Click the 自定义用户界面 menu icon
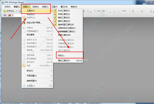This screenshot has height=104, width=154. tap(24, 23)
